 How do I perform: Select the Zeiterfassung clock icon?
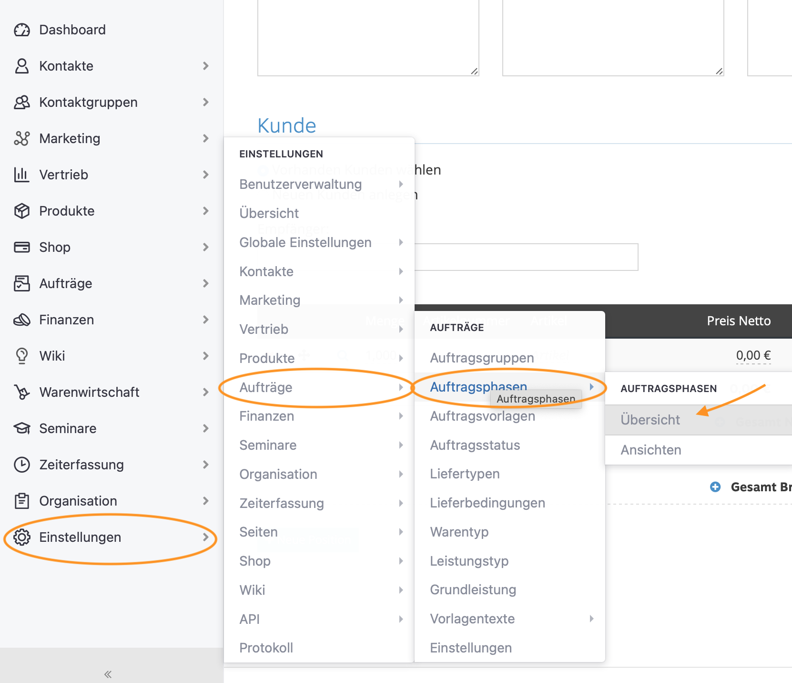point(21,465)
